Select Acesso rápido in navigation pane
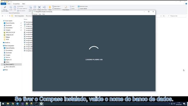Image resolution: width=188 pixels, height=106 pixels. tap(8, 21)
